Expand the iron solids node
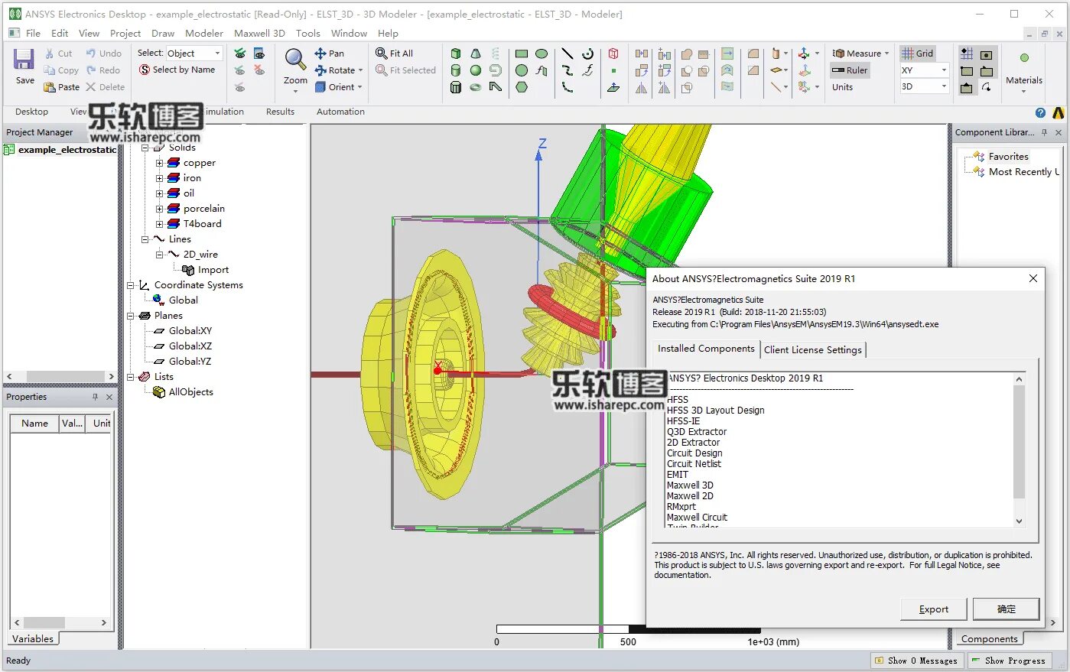This screenshot has width=1070, height=672. pyautogui.click(x=160, y=178)
